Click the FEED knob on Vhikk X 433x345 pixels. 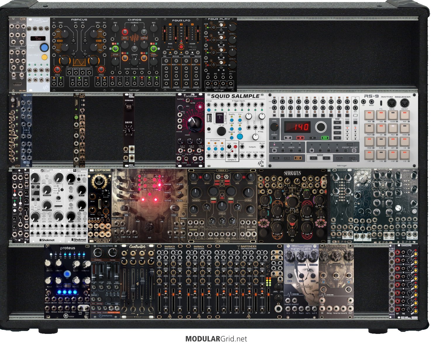pyautogui.click(x=250, y=177)
